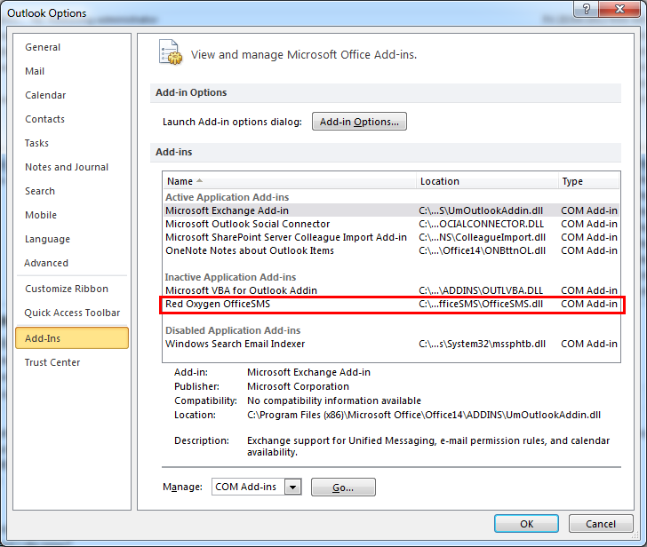Click the OCIALCONNECTOR.DLL location cell
Screen dimensions: 647x547
[x=481, y=224]
